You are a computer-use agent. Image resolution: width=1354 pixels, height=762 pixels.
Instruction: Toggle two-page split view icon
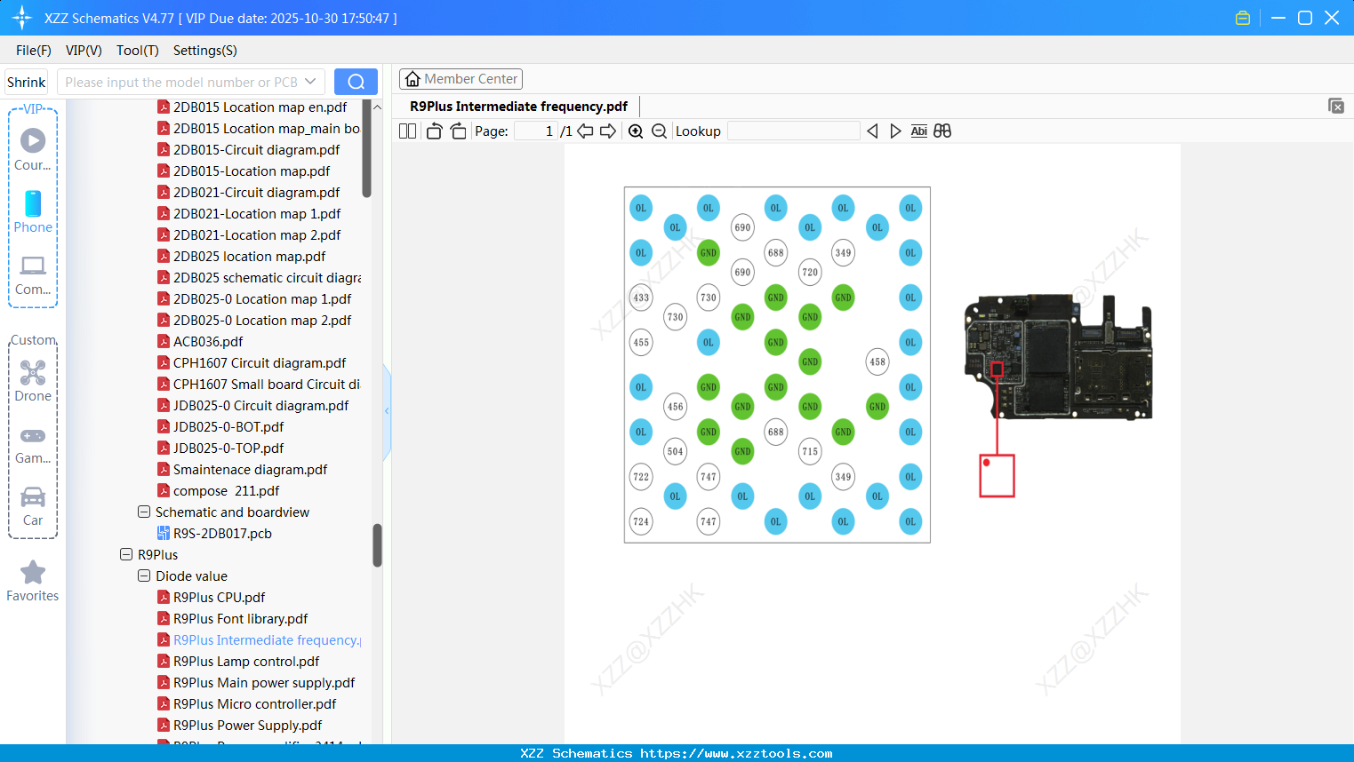coord(408,131)
